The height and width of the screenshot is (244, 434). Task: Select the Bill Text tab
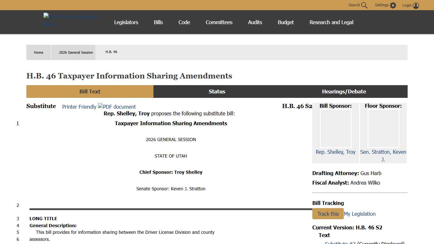tap(90, 91)
